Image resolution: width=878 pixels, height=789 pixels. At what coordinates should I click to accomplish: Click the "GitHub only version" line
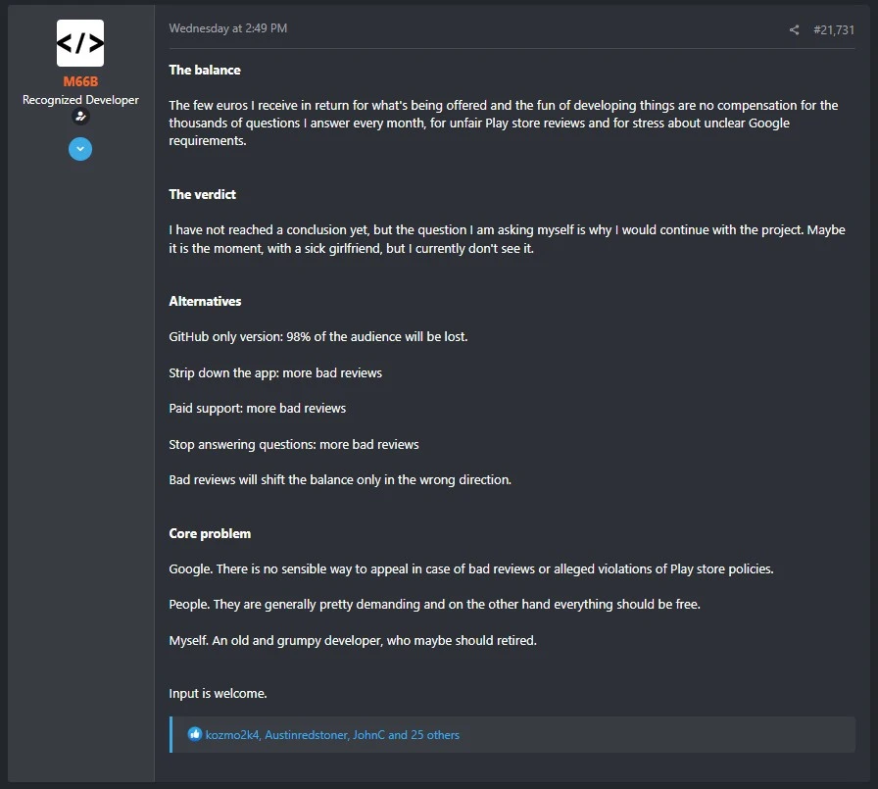click(317, 336)
